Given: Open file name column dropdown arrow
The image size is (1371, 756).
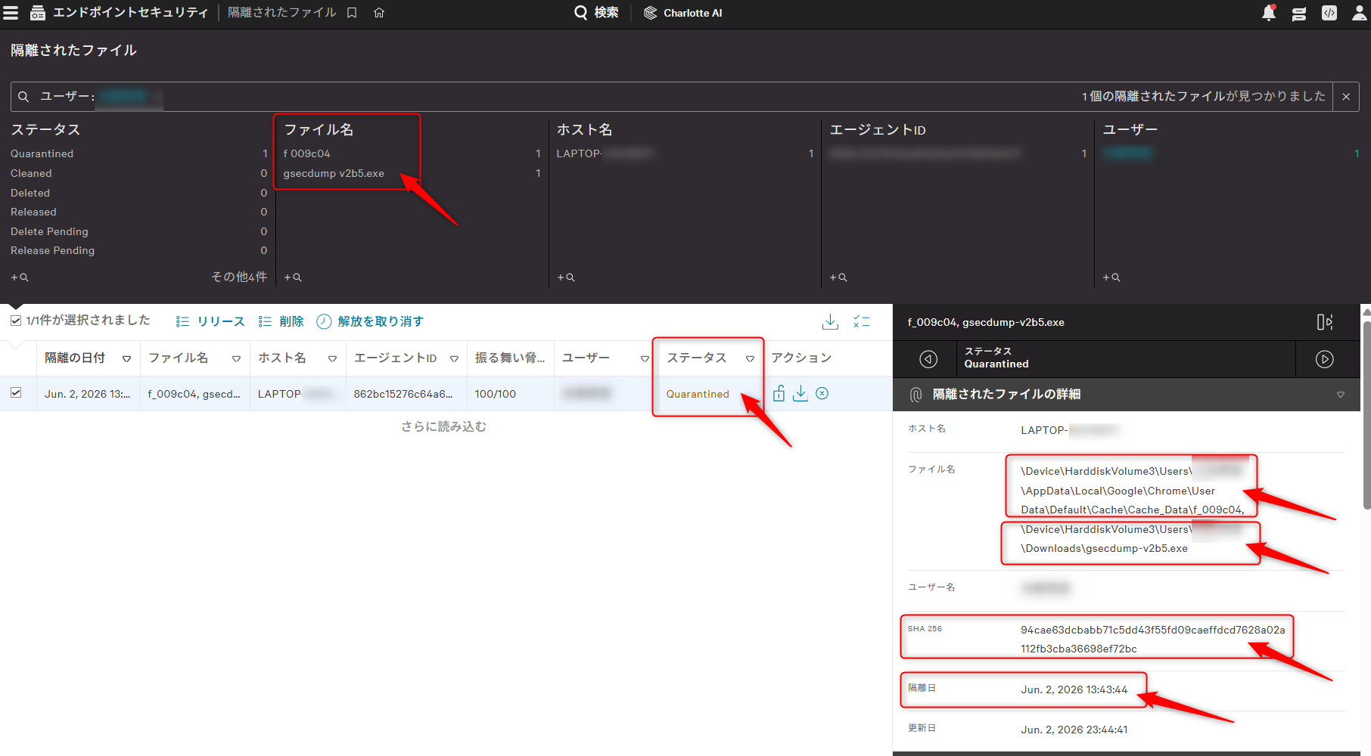Looking at the screenshot, I should point(236,358).
